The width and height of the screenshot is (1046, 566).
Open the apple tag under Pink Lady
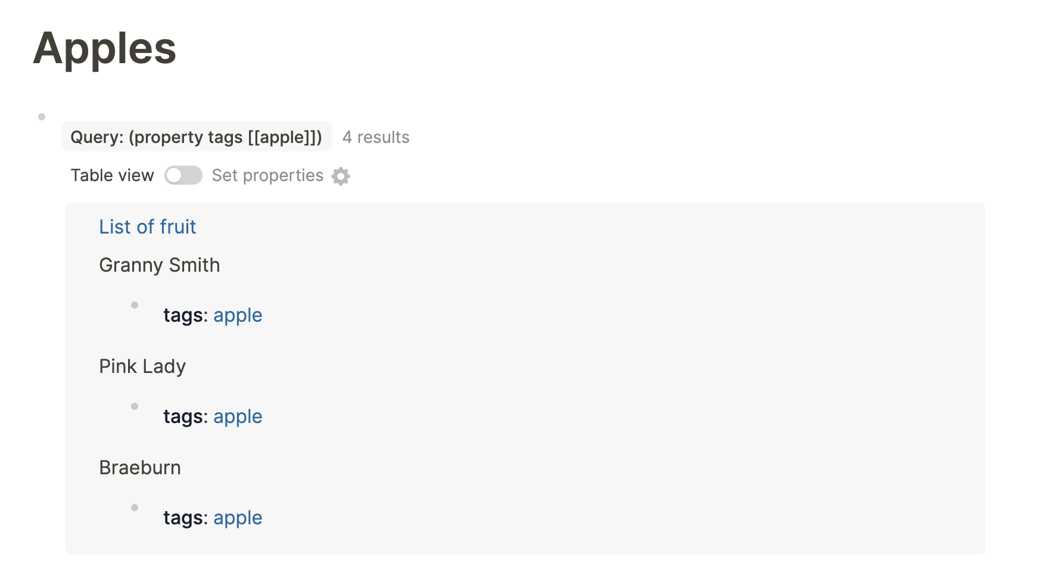pyautogui.click(x=238, y=416)
